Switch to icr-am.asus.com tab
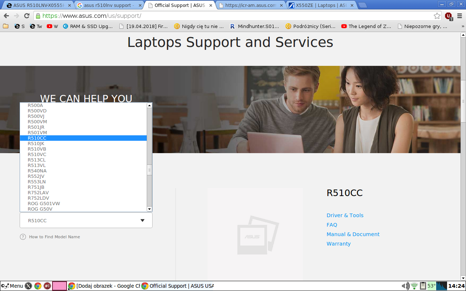 coord(250,5)
